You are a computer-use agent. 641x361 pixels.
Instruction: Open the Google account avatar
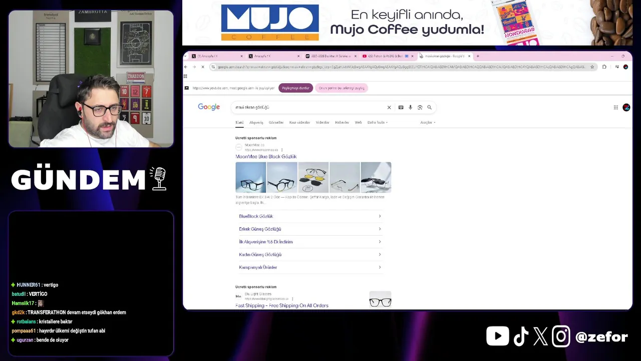pos(626,107)
